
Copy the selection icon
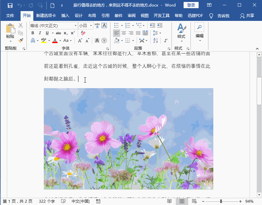[20, 33]
